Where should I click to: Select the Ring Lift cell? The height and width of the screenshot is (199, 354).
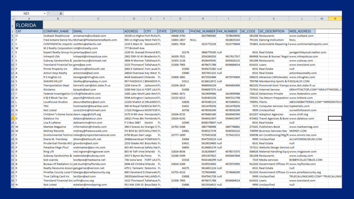(x=58, y=151)
